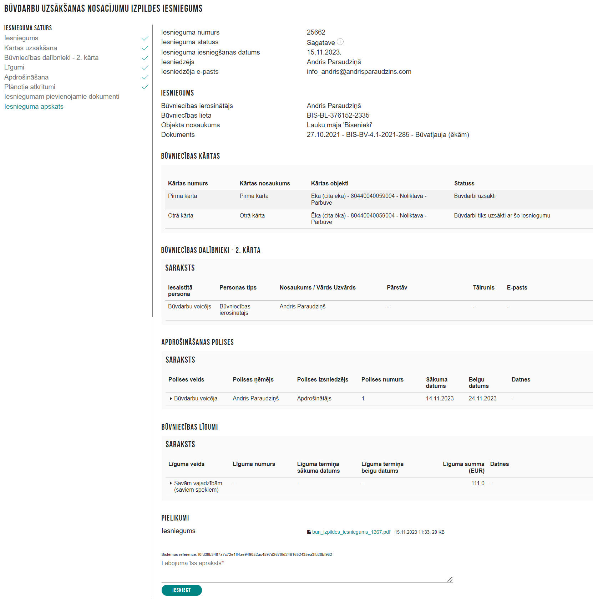The height and width of the screenshot is (599, 593).
Task: Click the Personas tips column header
Action: tap(238, 287)
